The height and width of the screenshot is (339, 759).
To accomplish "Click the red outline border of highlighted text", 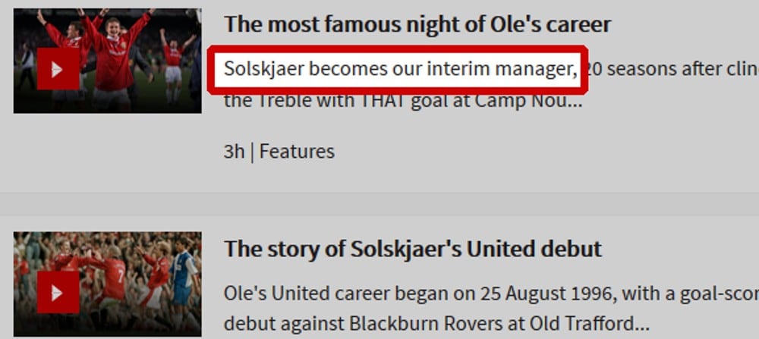I will click(x=398, y=49).
